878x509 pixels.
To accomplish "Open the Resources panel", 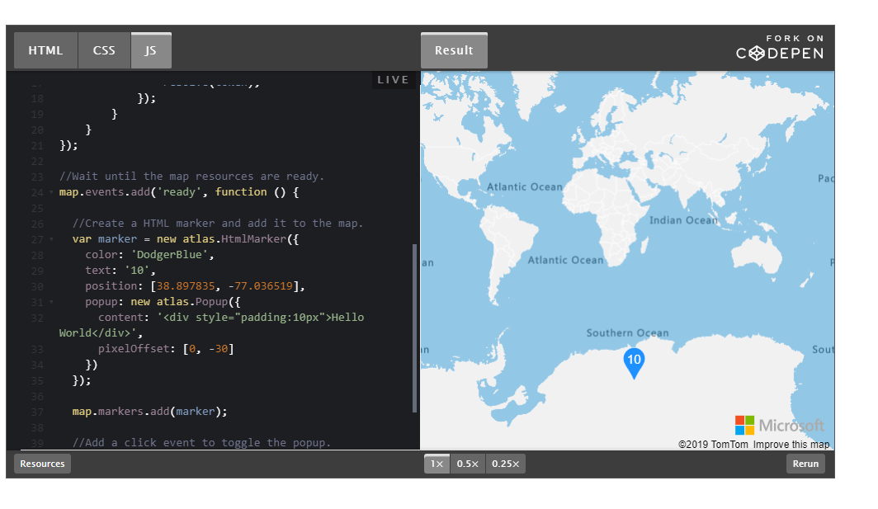I will (41, 464).
